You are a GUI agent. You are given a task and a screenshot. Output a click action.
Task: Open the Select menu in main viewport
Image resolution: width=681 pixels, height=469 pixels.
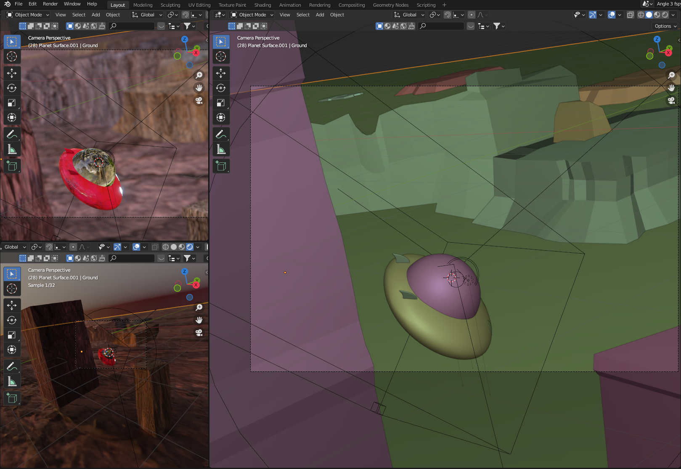pos(303,15)
